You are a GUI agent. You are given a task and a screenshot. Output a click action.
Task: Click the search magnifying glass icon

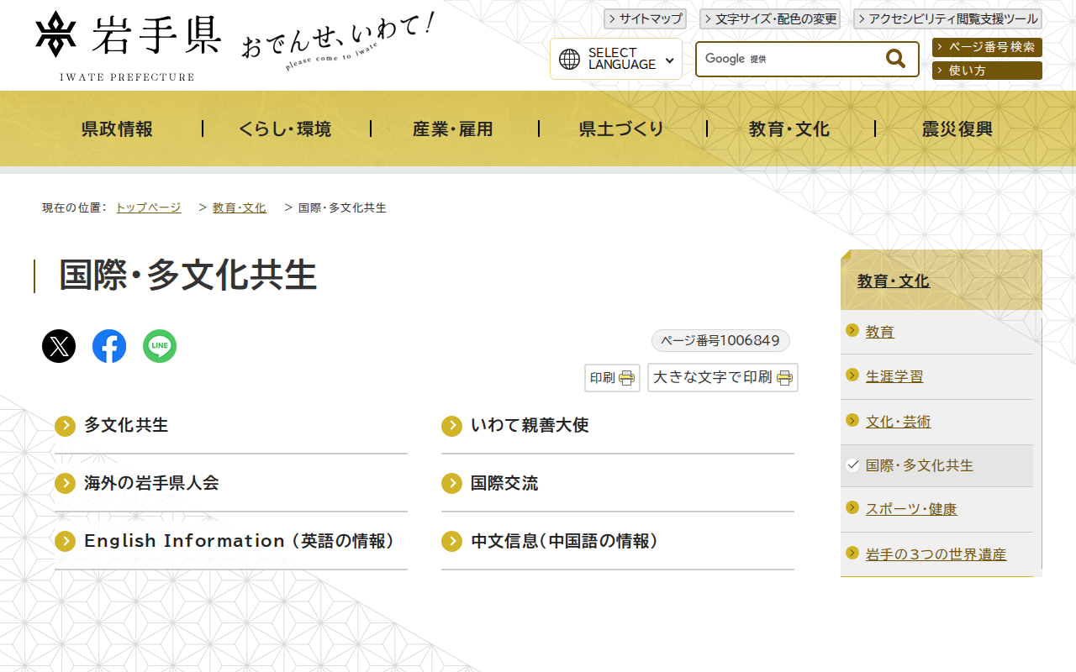[895, 59]
